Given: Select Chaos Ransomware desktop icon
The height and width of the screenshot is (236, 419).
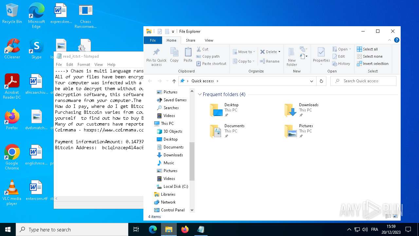Looking at the screenshot, I should [85, 16].
